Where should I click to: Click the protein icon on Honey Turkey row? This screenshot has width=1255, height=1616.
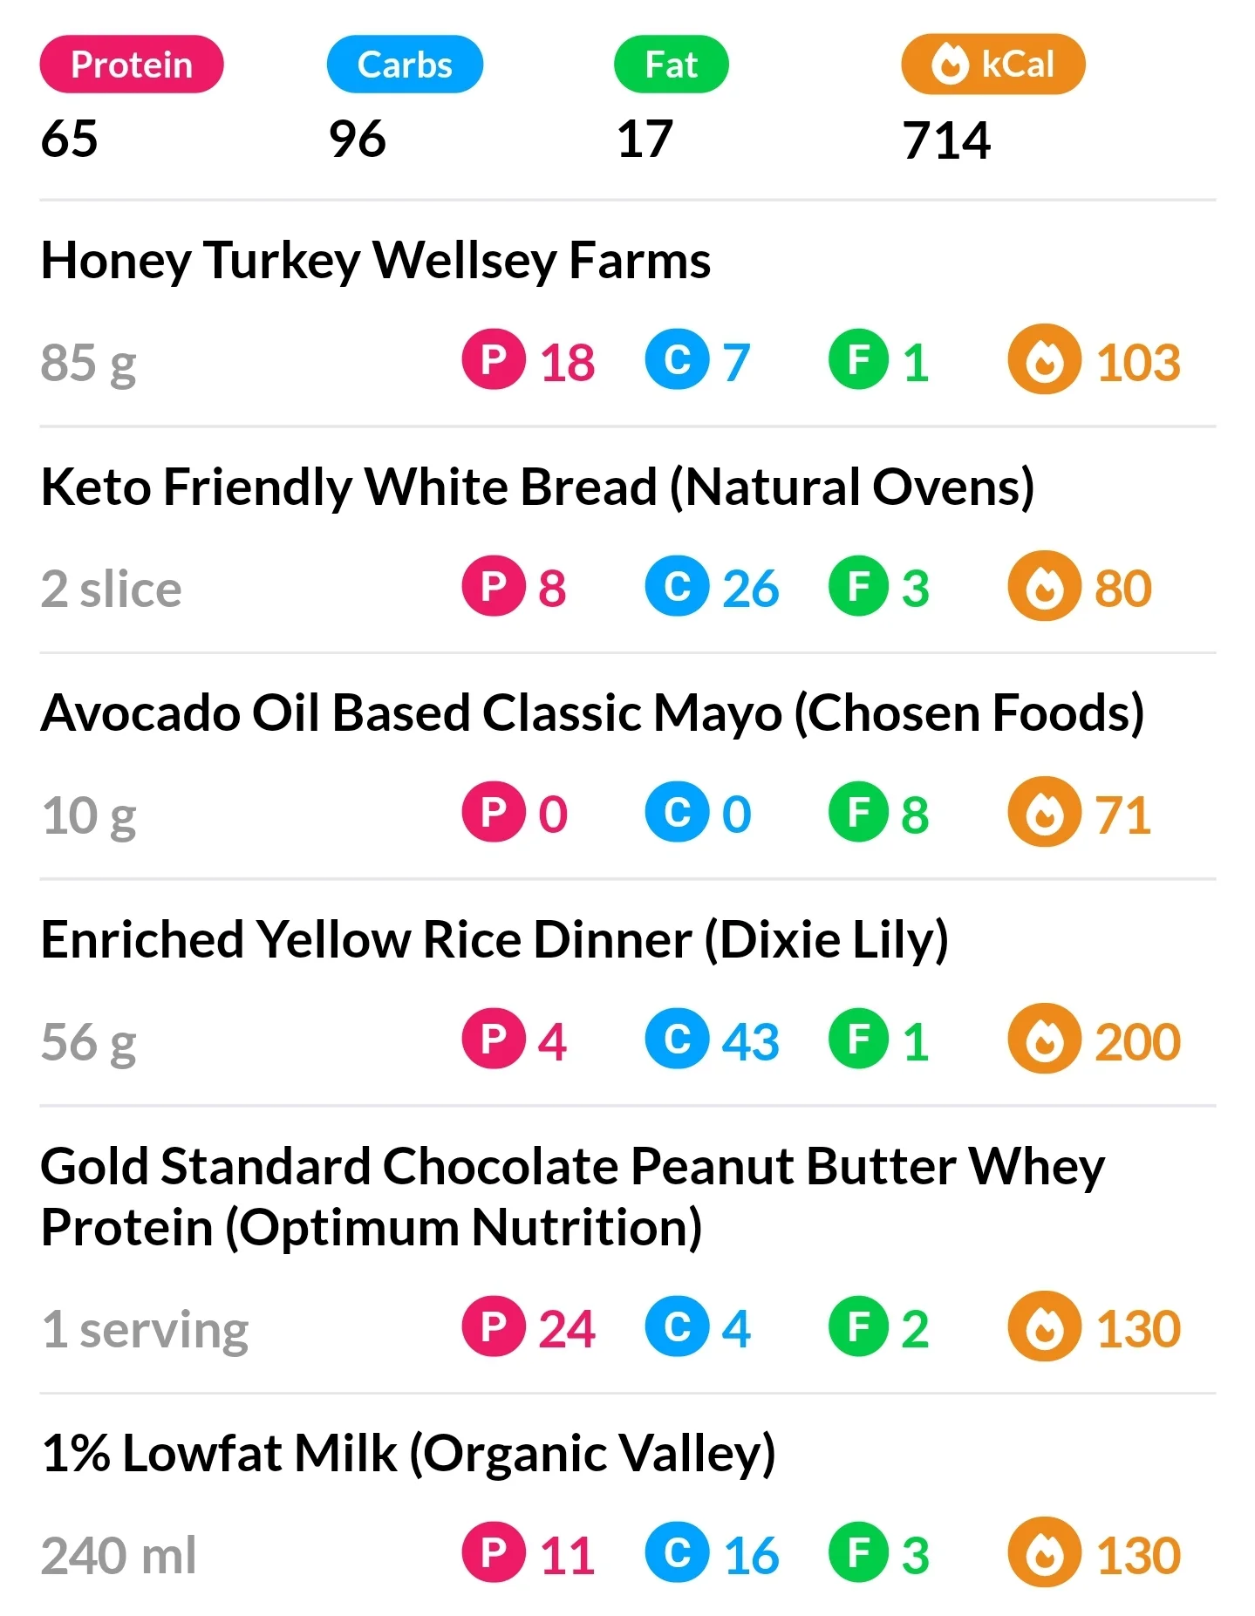click(x=494, y=359)
